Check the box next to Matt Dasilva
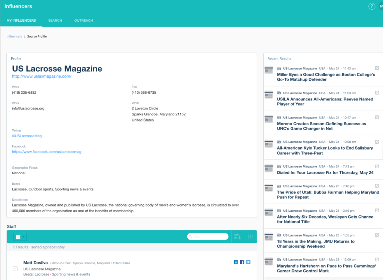This screenshot has width=383, height=280. point(15,269)
